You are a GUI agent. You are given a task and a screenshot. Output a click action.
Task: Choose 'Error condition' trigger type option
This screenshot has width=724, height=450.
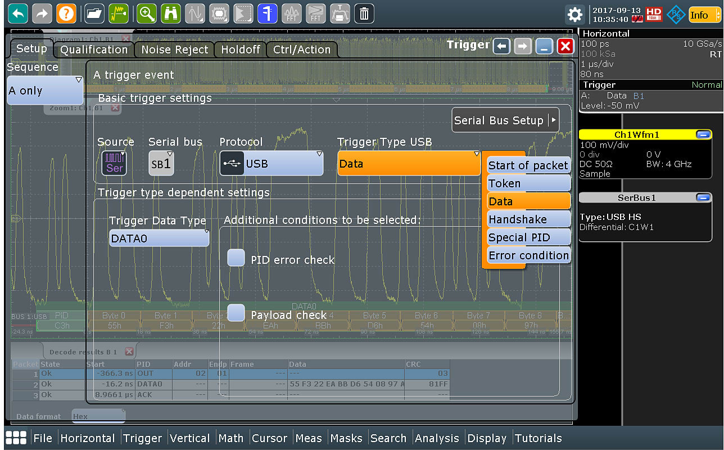[x=528, y=255]
